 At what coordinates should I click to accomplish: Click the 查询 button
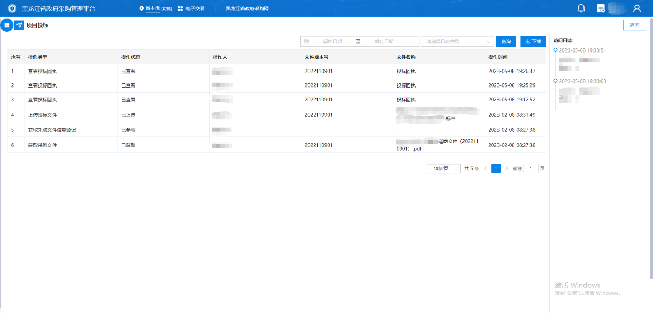click(x=506, y=41)
